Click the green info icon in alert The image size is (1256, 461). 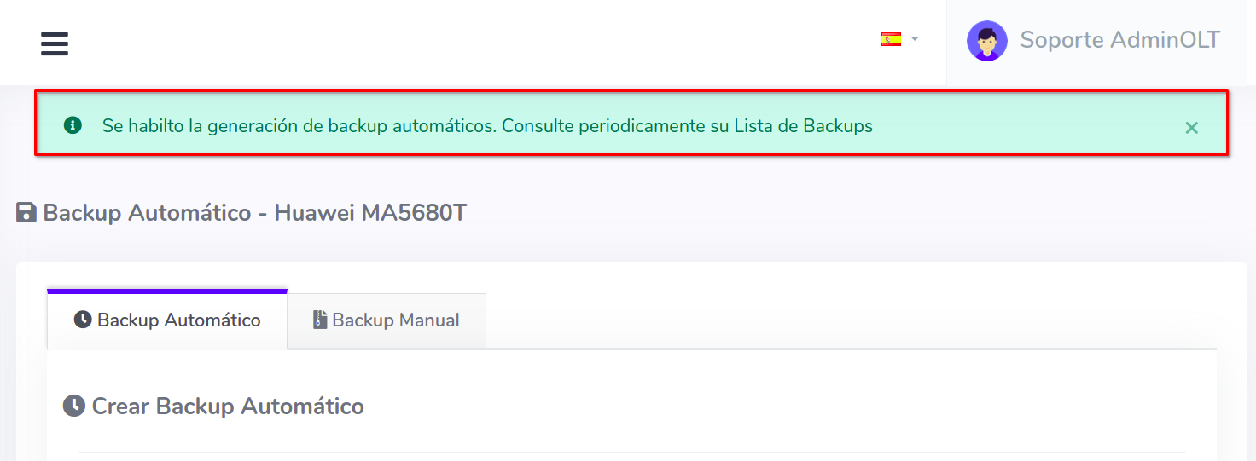[x=73, y=125]
